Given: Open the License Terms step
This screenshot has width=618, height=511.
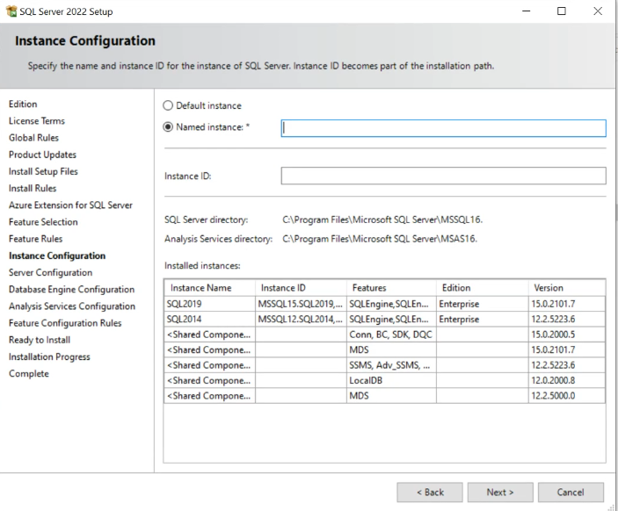Looking at the screenshot, I should click(37, 121).
